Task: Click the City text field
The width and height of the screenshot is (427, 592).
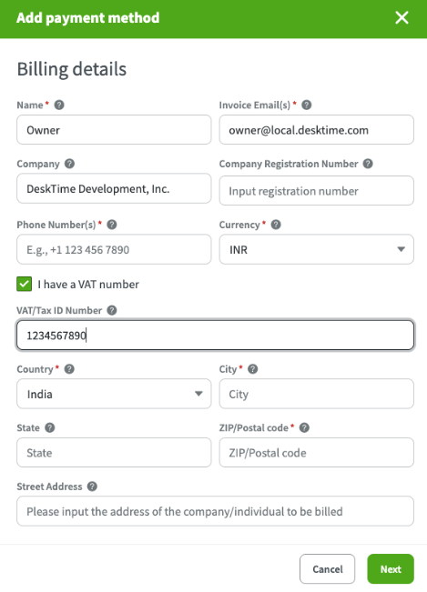Action: (316, 394)
